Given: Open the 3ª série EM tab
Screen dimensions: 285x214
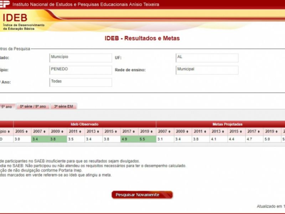Looking at the screenshot, I should [x=63, y=106].
